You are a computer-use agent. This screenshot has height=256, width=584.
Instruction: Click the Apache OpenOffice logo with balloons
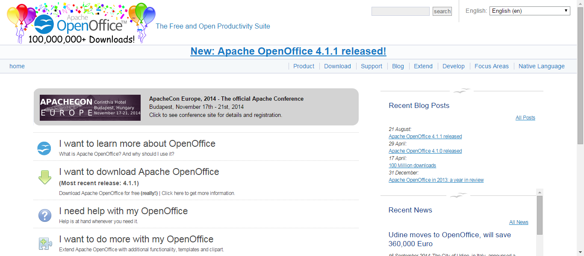point(81,23)
